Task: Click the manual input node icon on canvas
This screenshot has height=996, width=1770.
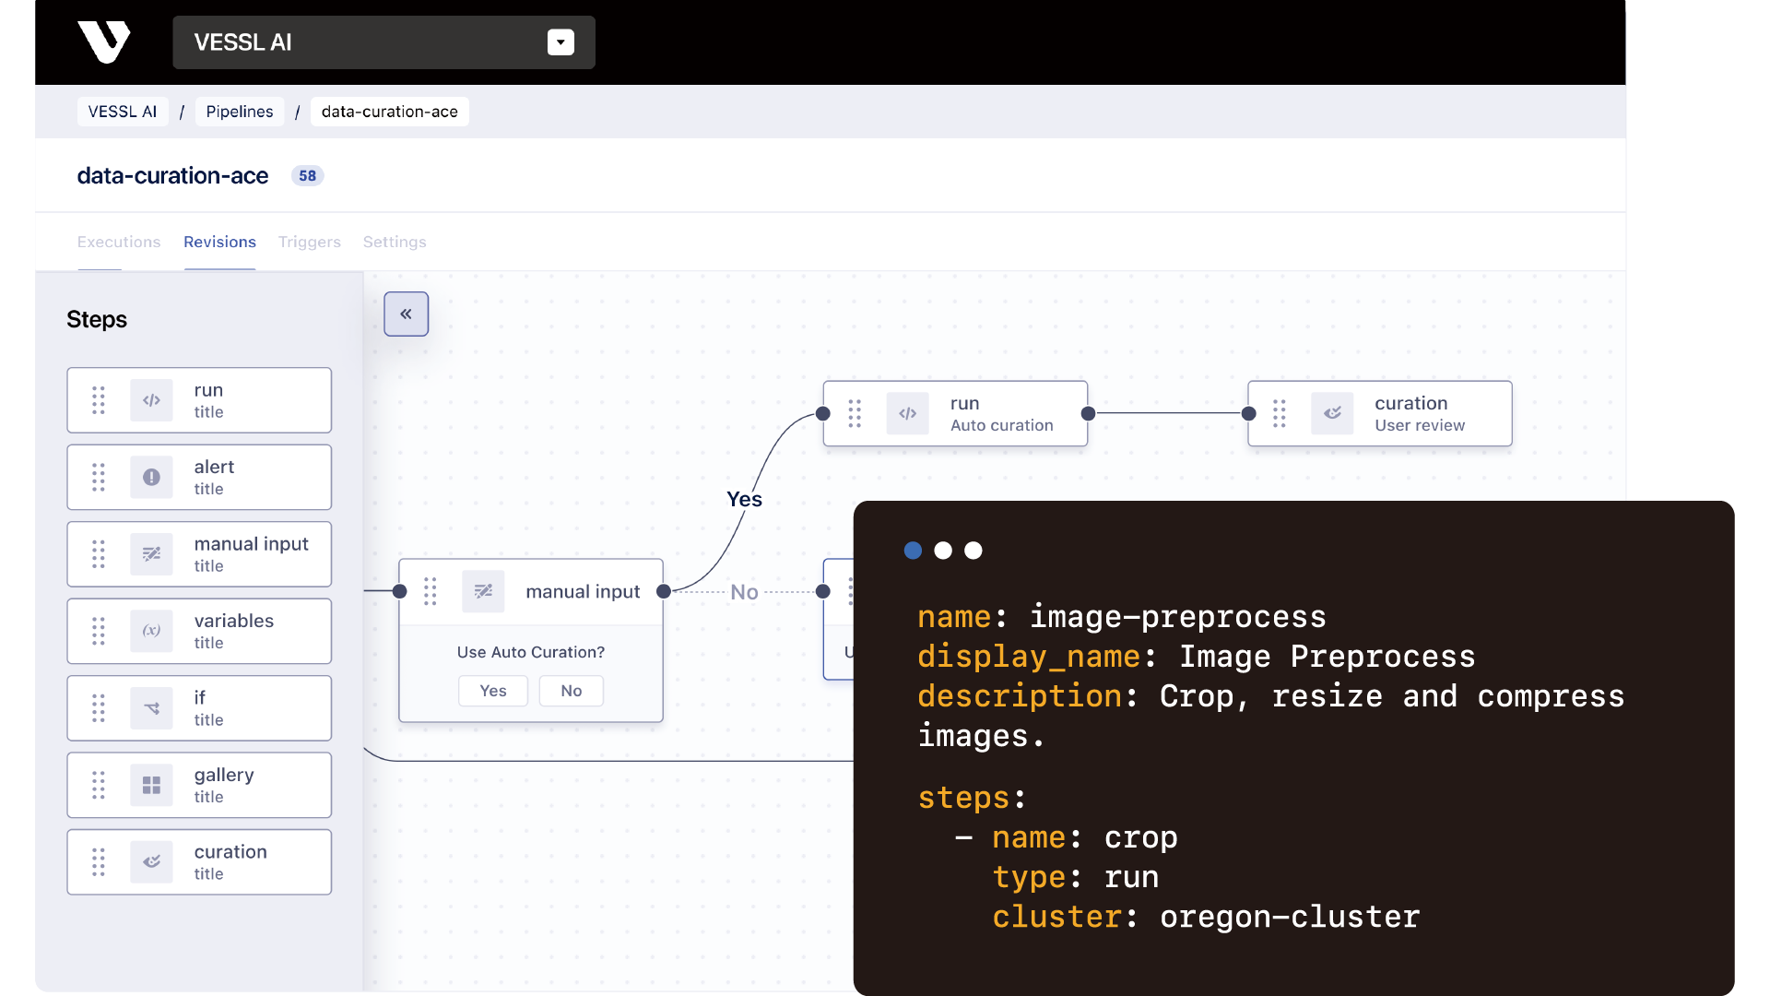Action: (x=483, y=591)
